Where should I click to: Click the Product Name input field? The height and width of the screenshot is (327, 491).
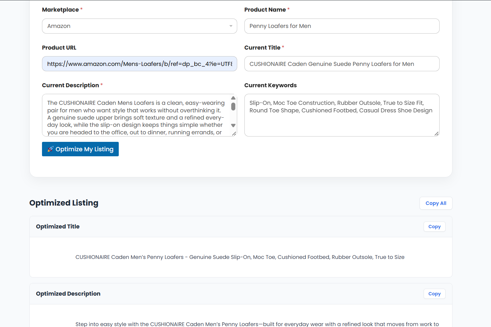click(342, 26)
